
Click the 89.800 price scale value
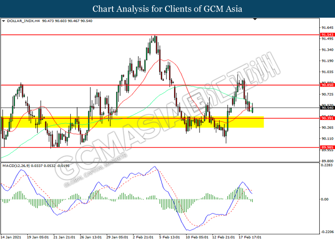327,161
